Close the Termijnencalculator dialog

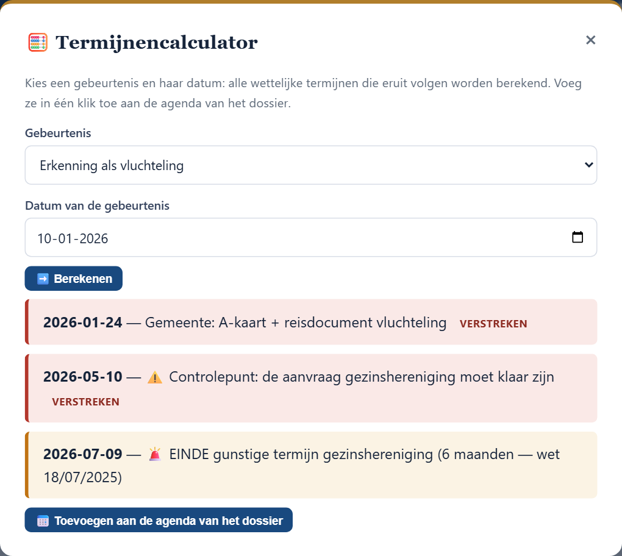pyautogui.click(x=590, y=40)
